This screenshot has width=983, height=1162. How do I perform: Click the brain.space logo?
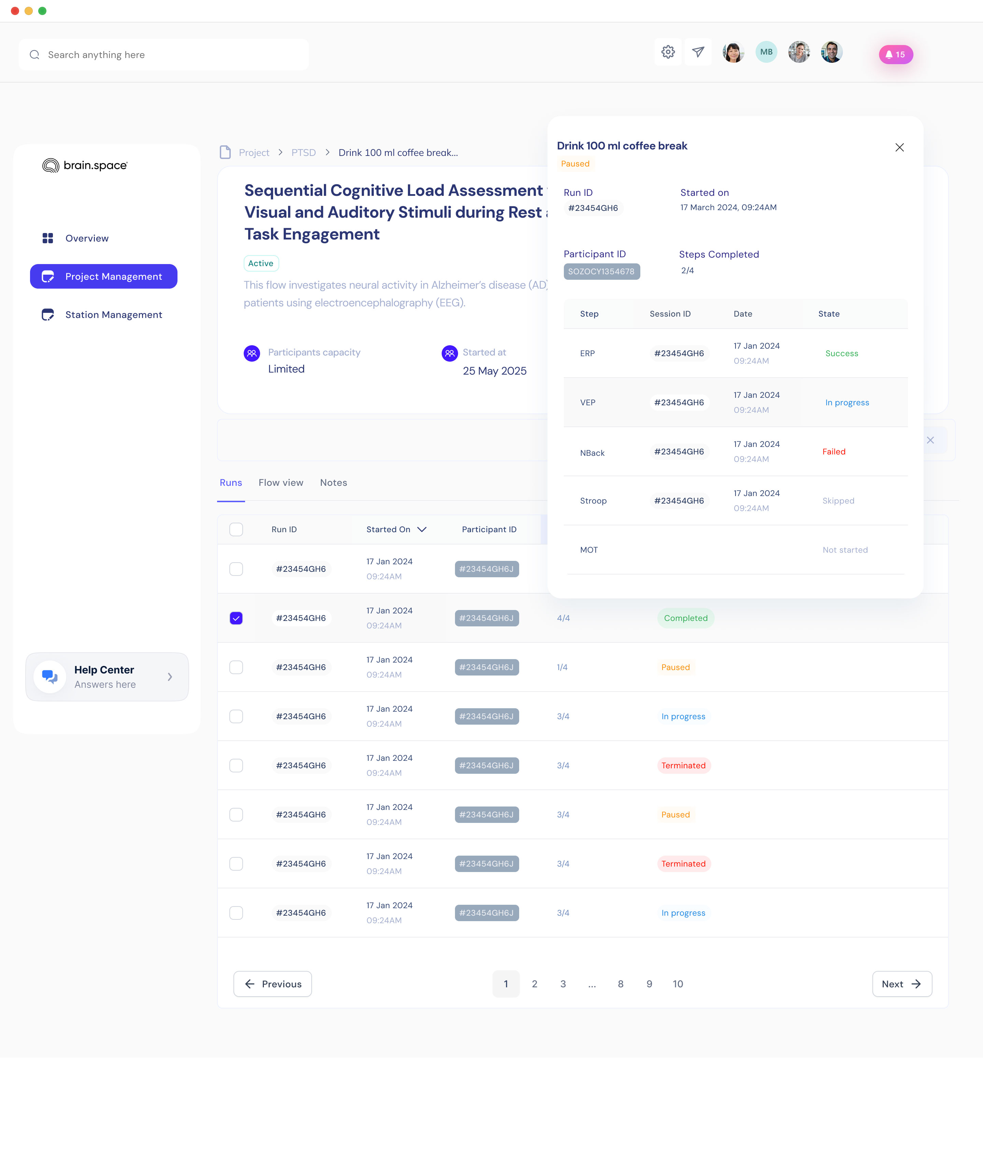coord(85,165)
